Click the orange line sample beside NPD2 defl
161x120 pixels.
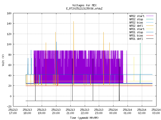point(149,26)
